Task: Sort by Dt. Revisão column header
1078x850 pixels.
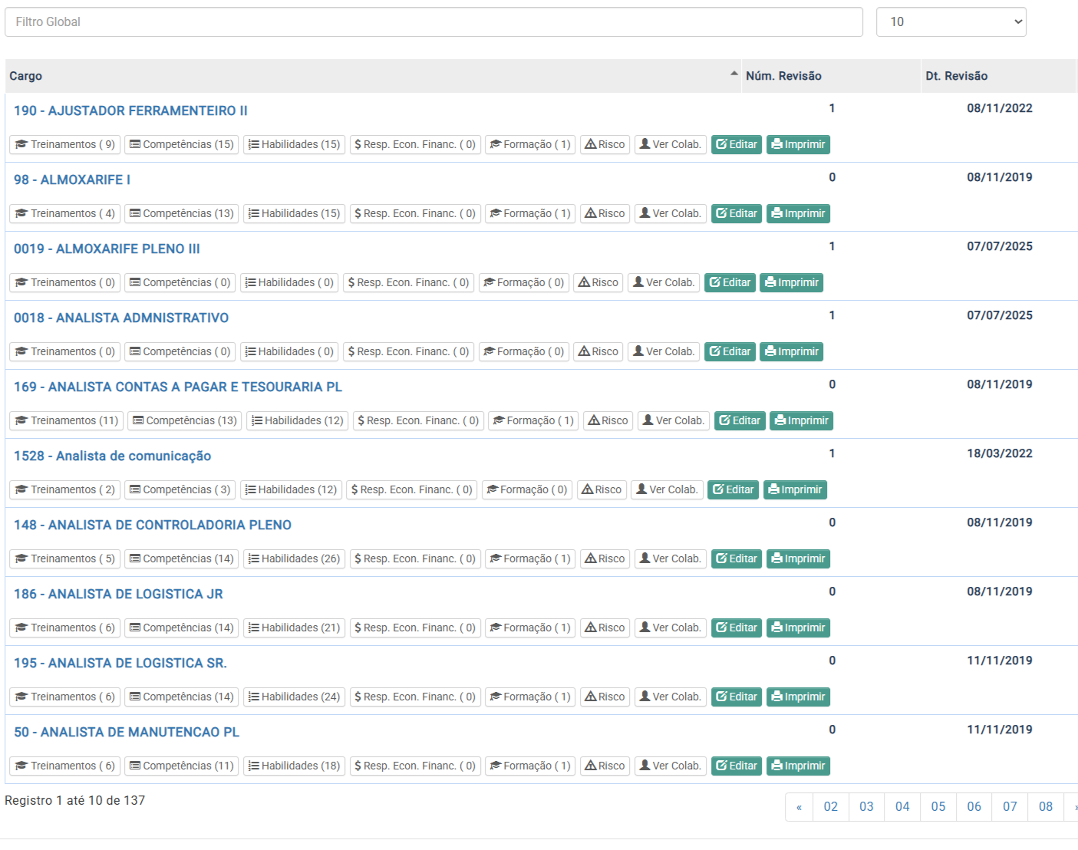Action: click(956, 76)
